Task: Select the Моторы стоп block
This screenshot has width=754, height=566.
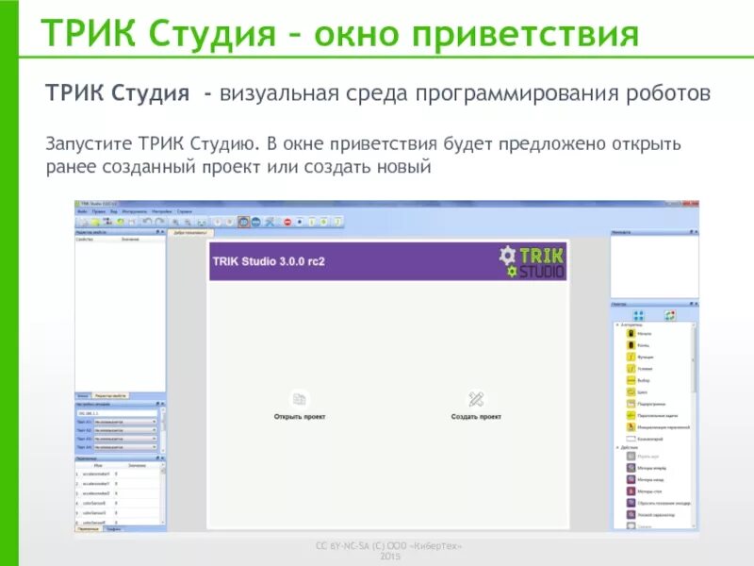Action: pos(645,491)
